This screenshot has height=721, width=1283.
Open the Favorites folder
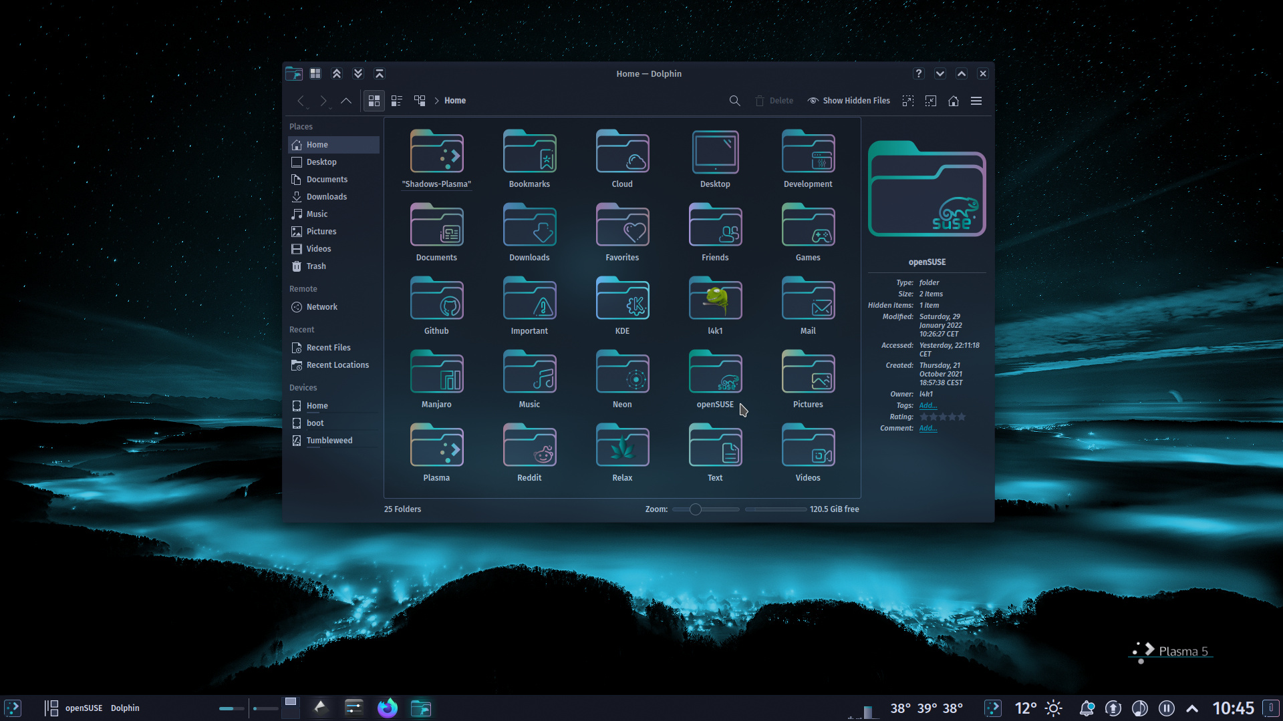tap(622, 232)
